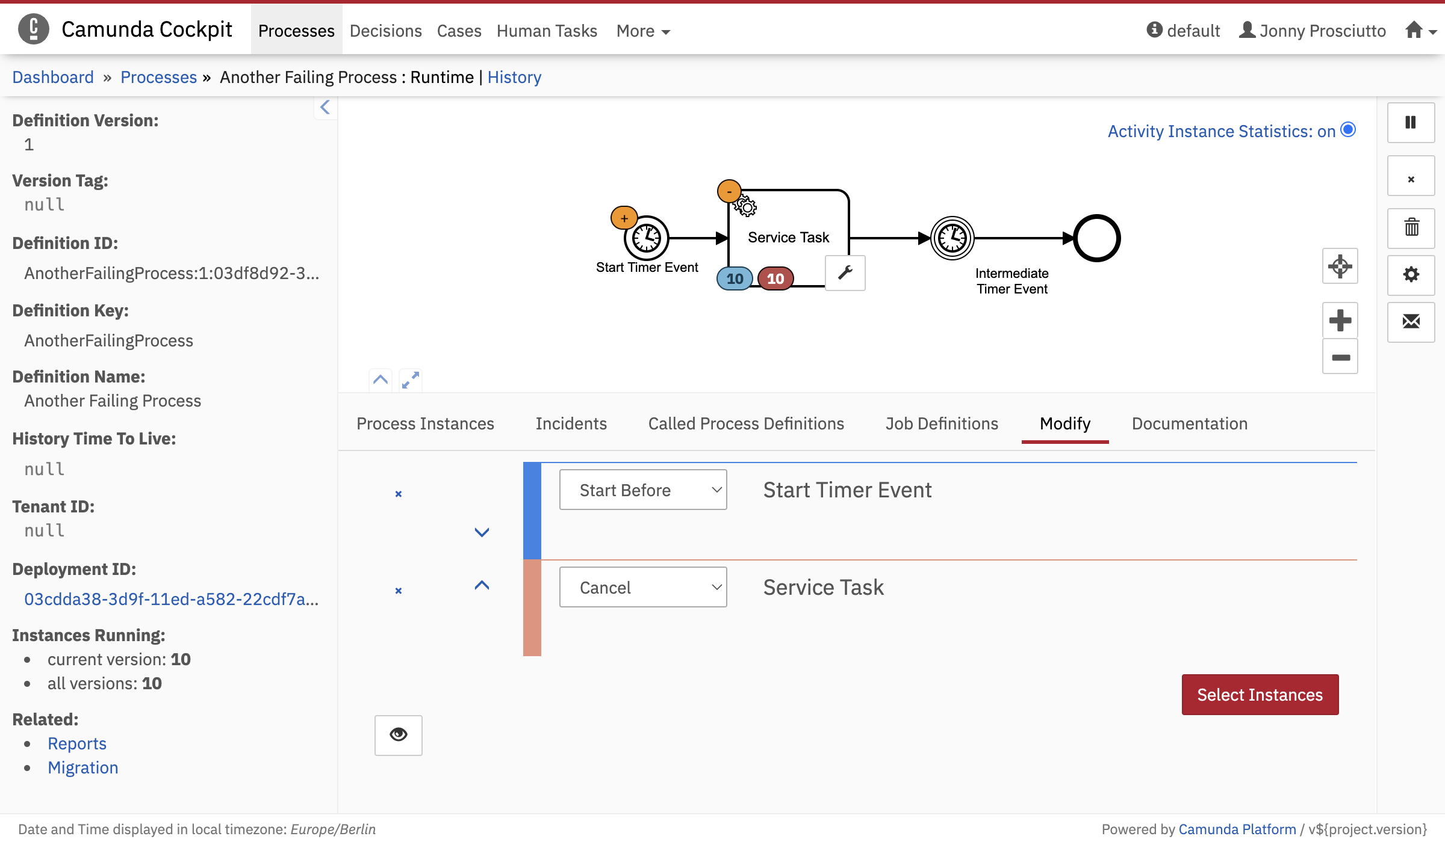Open the Human Tasks navigation item
1445x842 pixels.
point(547,31)
